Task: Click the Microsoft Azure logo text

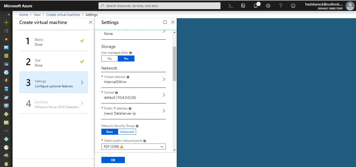Action: (x=18, y=6)
